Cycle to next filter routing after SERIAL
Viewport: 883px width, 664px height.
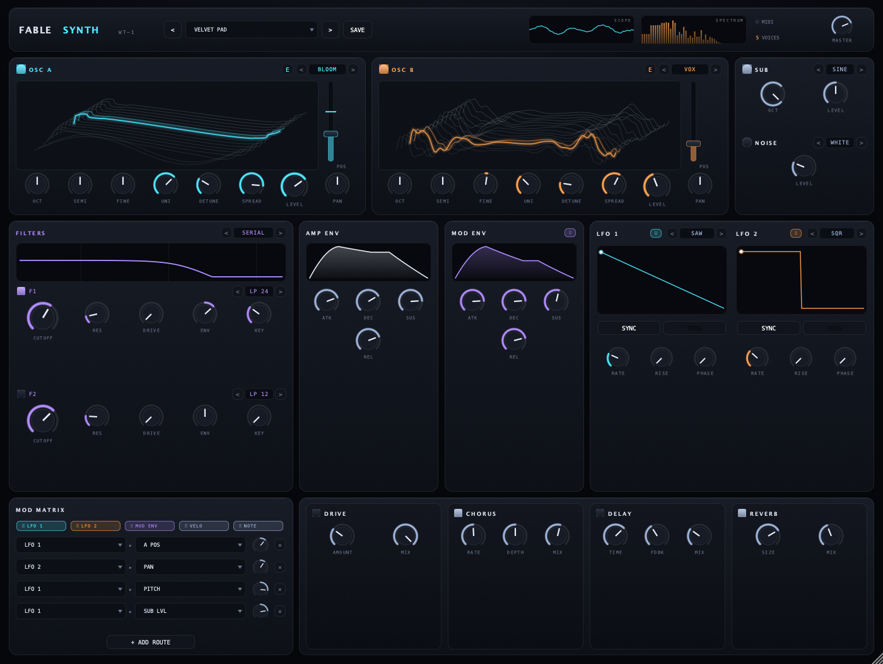click(281, 233)
